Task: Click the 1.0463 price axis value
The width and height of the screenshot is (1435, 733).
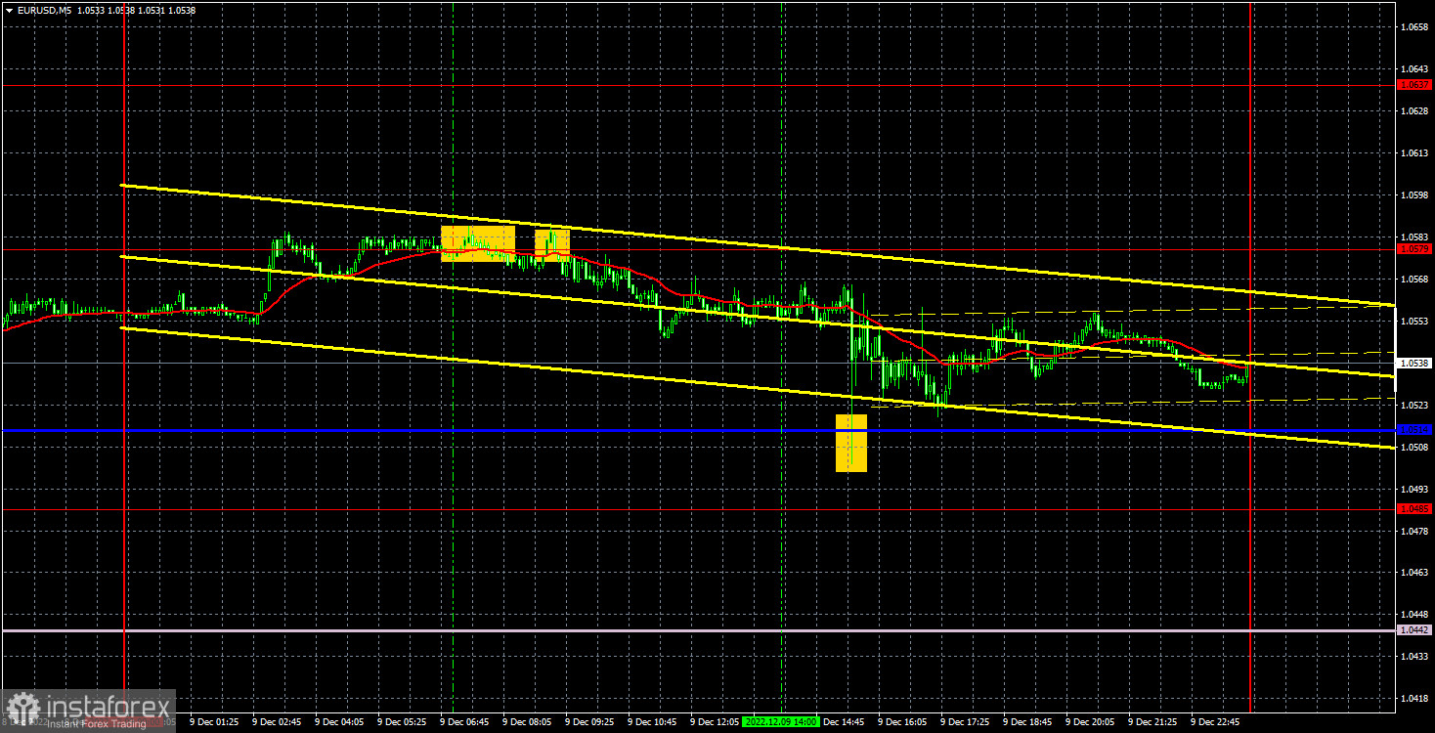Action: (1414, 573)
